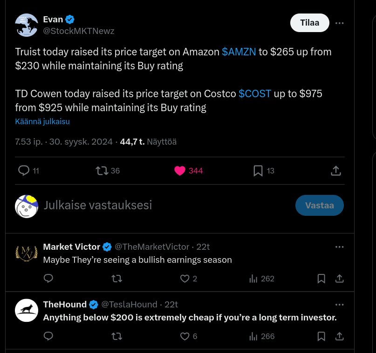Repost Market Victor's reply
The height and width of the screenshot is (353, 376).
[117, 279]
